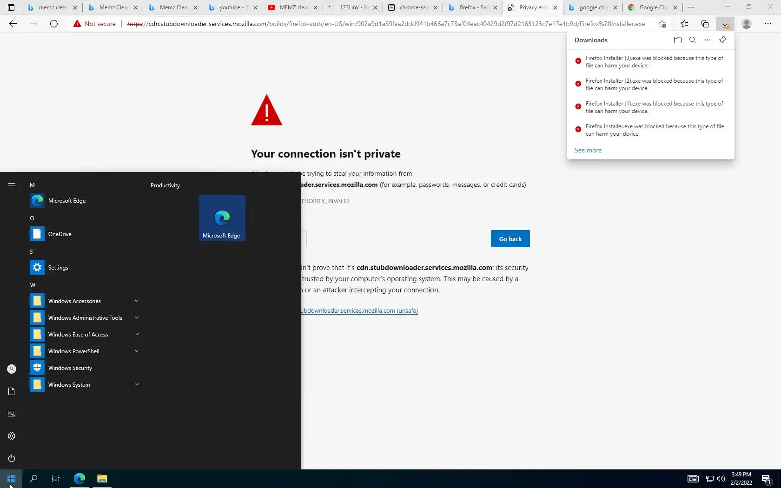Search downloads in the Downloads panel
Image resolution: width=781 pixels, height=488 pixels.
[693, 40]
